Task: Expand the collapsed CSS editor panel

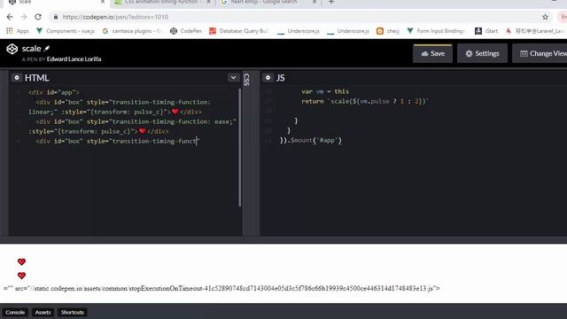Action: (x=246, y=80)
